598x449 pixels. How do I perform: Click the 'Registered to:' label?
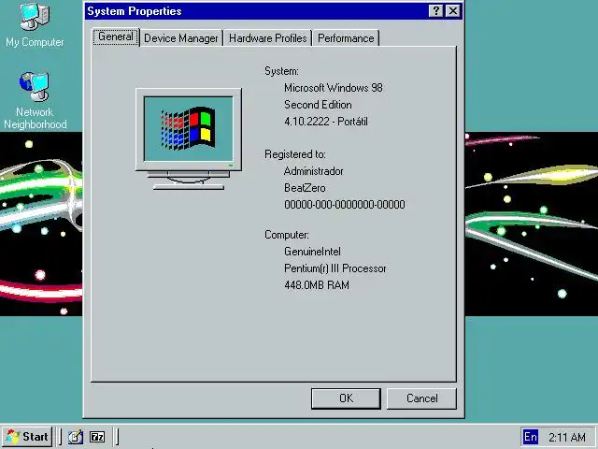click(295, 154)
